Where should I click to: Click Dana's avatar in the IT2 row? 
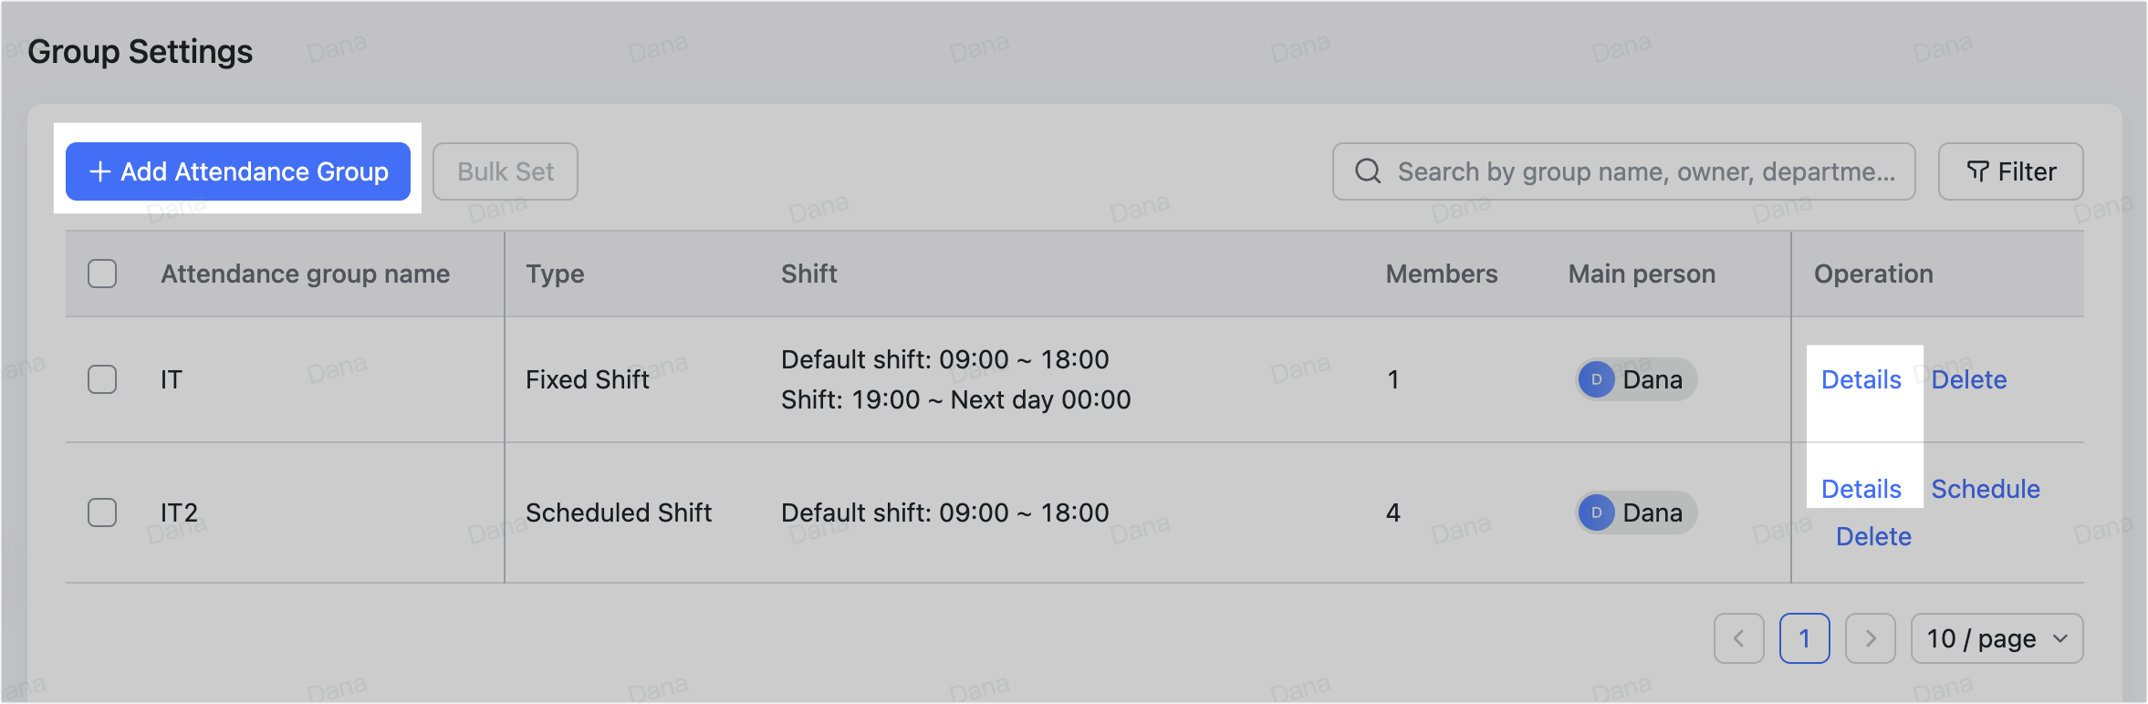click(1596, 512)
